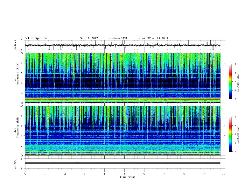The width and height of the screenshot is (252, 195).
Task: Click the "Time (min)" axis title
Action: pos(127,177)
